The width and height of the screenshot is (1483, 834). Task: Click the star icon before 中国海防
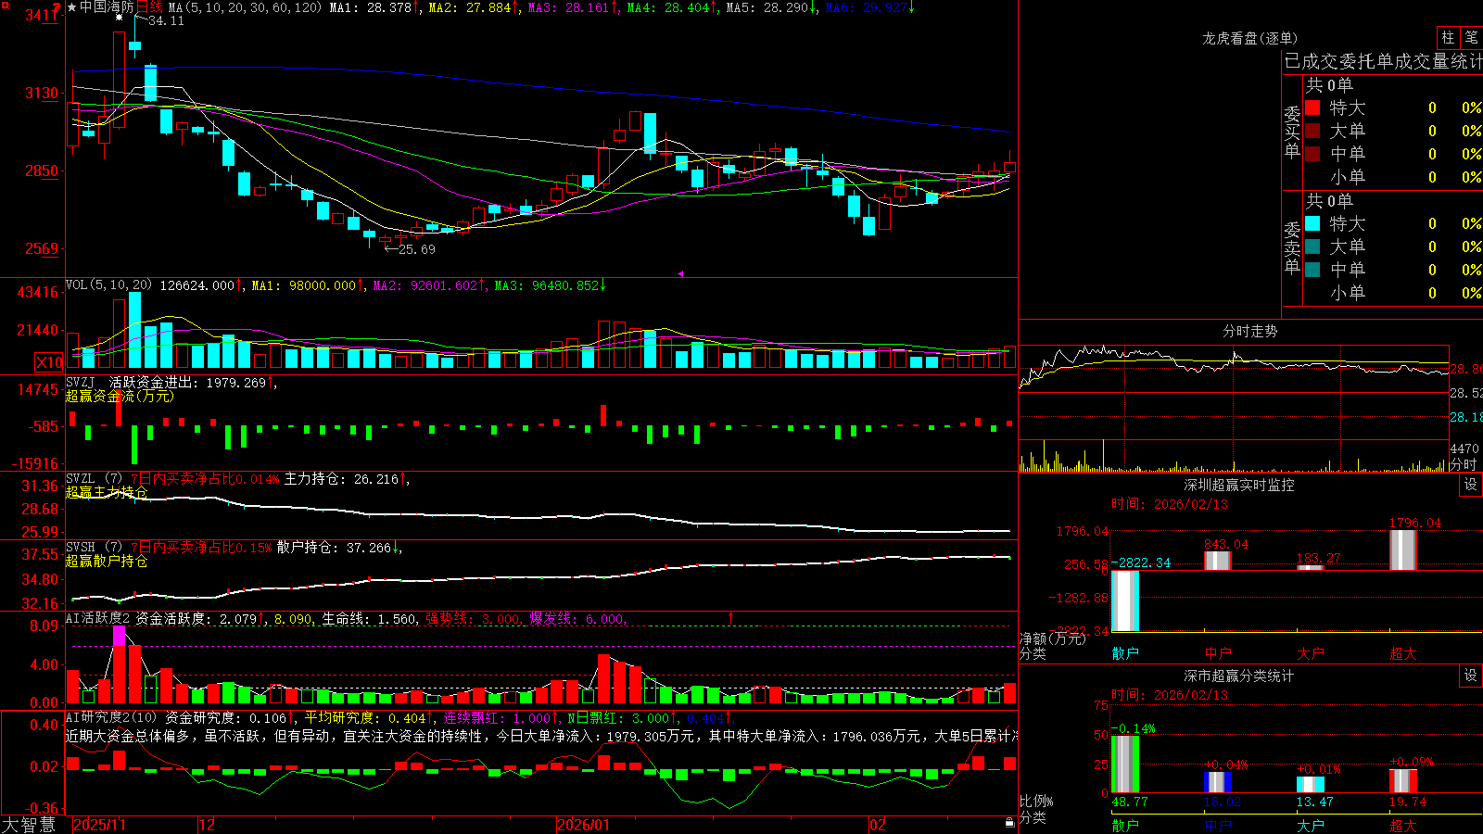pos(72,7)
